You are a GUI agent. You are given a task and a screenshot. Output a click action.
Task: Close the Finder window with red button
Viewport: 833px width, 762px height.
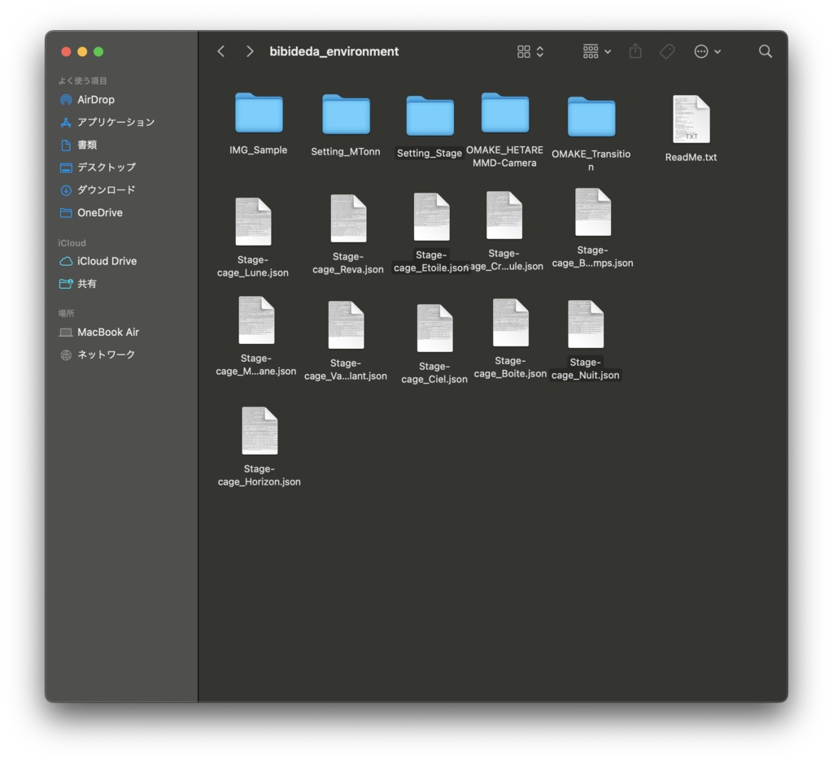pos(67,51)
